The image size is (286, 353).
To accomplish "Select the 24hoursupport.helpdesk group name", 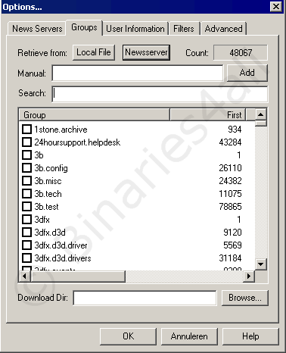I will click(x=77, y=142).
